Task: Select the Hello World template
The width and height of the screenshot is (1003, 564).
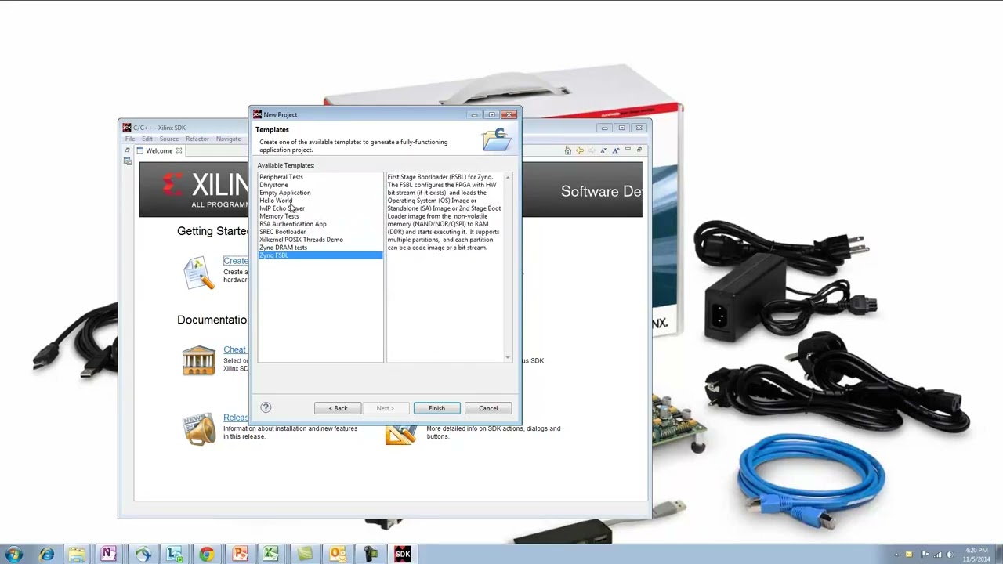Action: [x=276, y=201]
